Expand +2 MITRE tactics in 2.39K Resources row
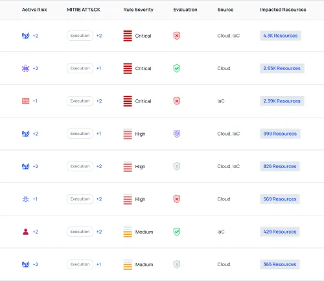The height and width of the screenshot is (281, 324). tap(99, 101)
